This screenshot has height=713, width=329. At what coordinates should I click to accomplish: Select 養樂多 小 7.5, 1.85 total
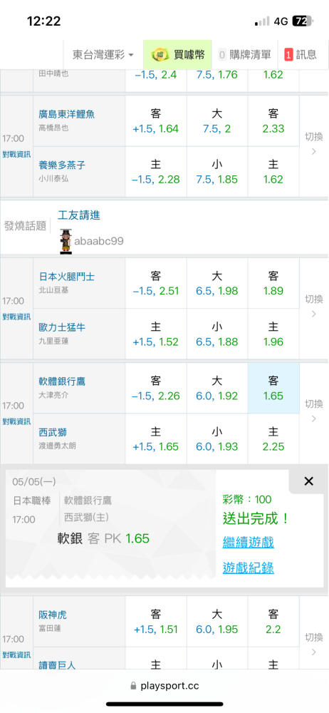pos(217,172)
